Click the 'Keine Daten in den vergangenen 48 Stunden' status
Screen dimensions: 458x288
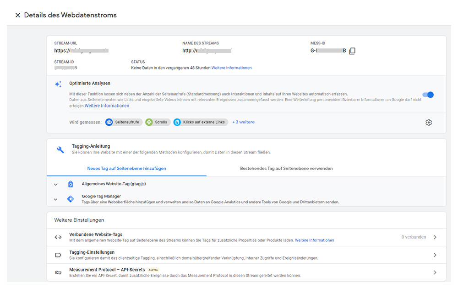[171, 68]
